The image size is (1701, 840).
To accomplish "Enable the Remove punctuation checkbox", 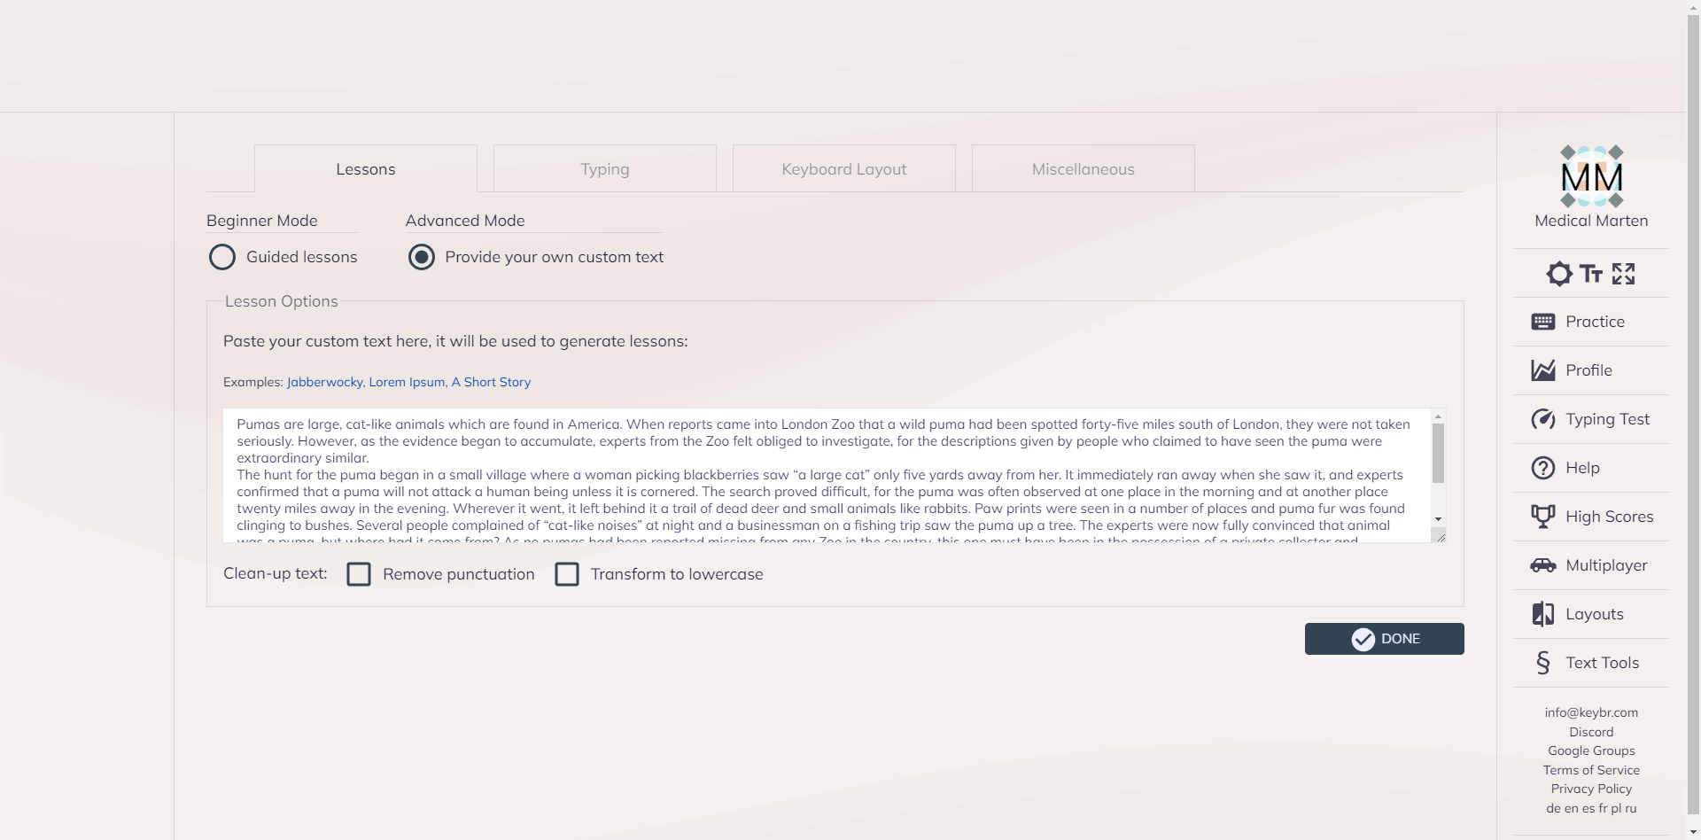I will point(359,574).
